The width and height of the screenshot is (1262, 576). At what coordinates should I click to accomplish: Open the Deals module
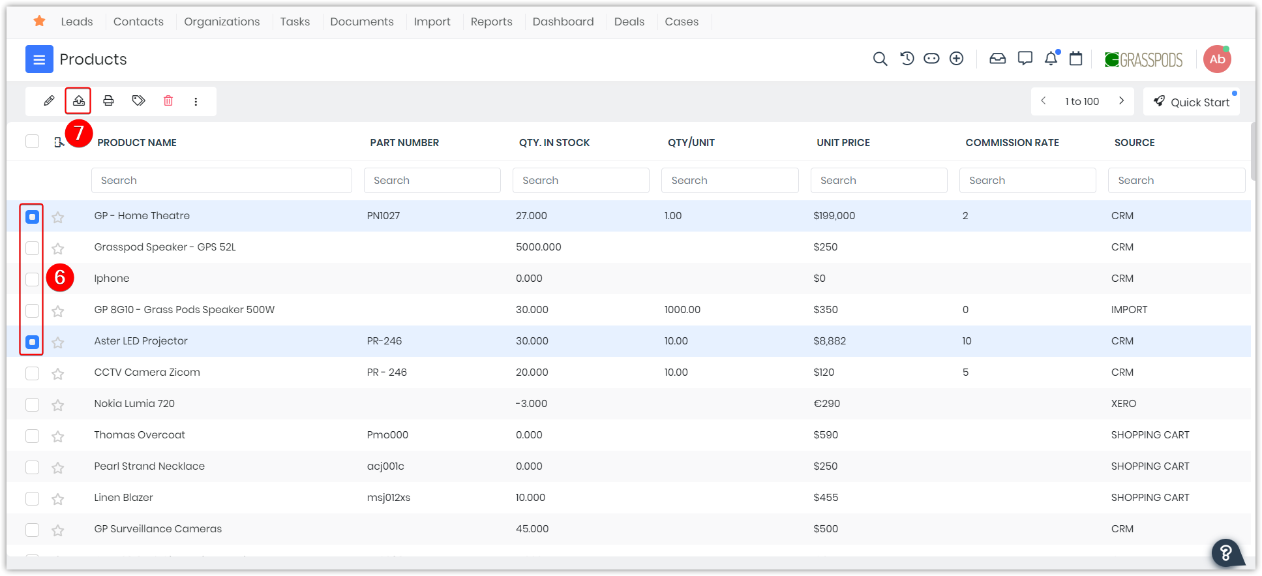[629, 22]
